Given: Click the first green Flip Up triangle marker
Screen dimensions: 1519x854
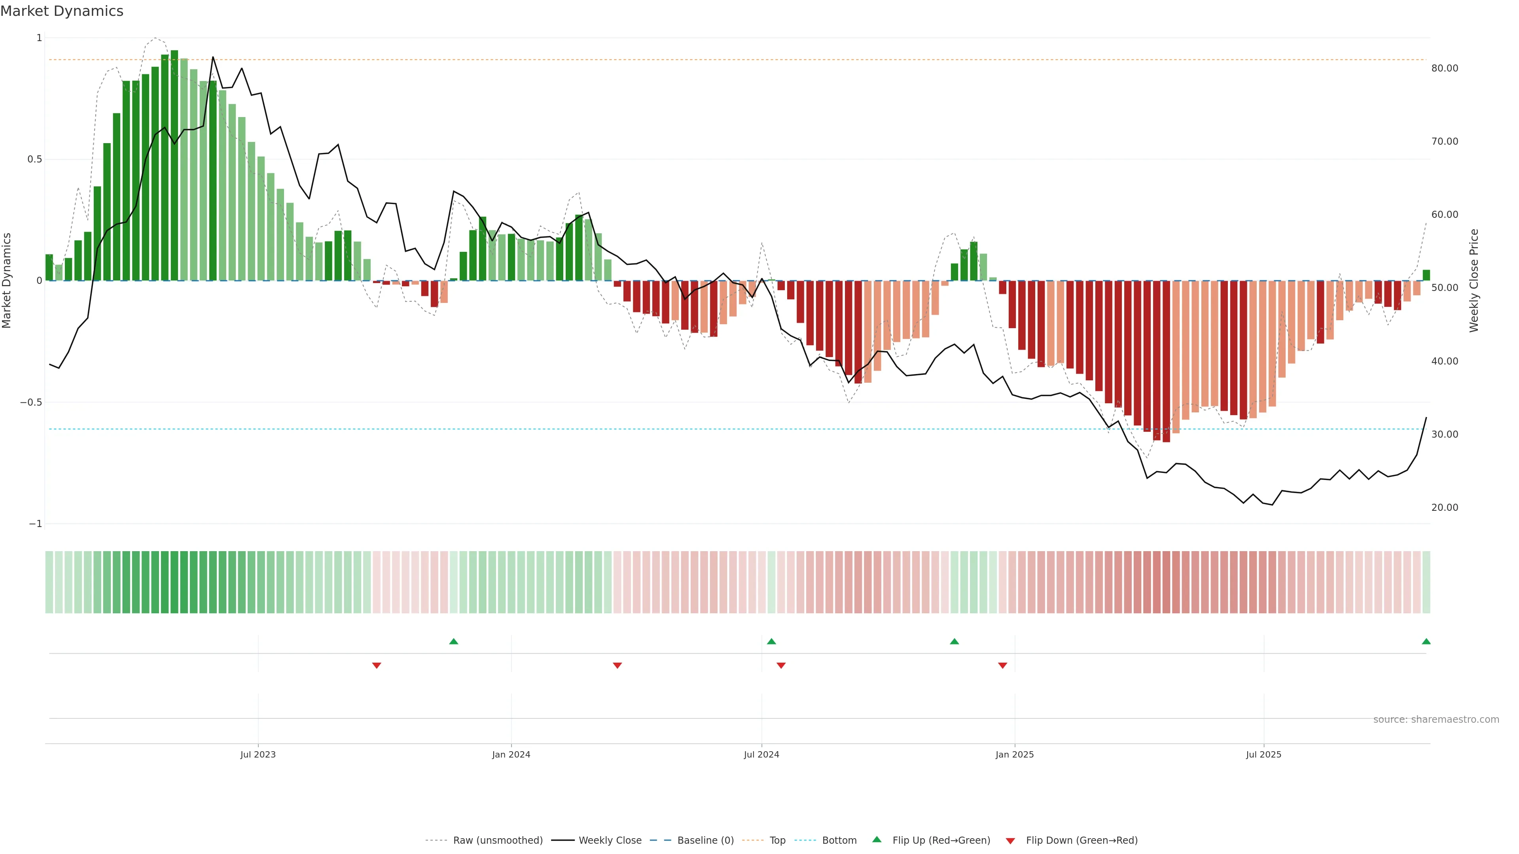Looking at the screenshot, I should [x=453, y=641].
